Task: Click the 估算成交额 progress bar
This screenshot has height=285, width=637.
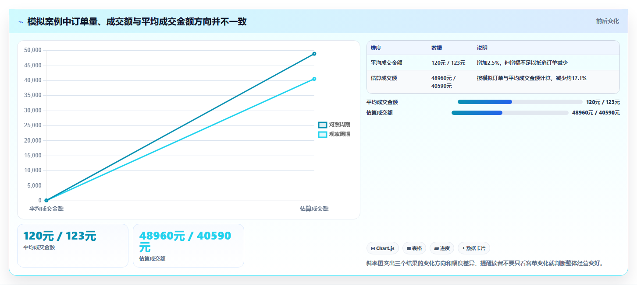Action: (x=510, y=113)
